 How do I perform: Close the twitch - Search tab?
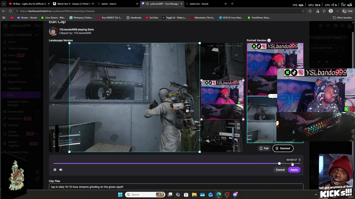tap(137, 4)
